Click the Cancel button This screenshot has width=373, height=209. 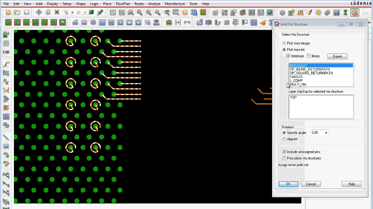click(311, 184)
